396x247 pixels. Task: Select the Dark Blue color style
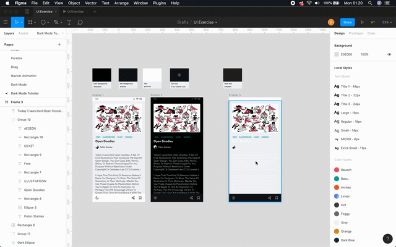tap(345, 240)
